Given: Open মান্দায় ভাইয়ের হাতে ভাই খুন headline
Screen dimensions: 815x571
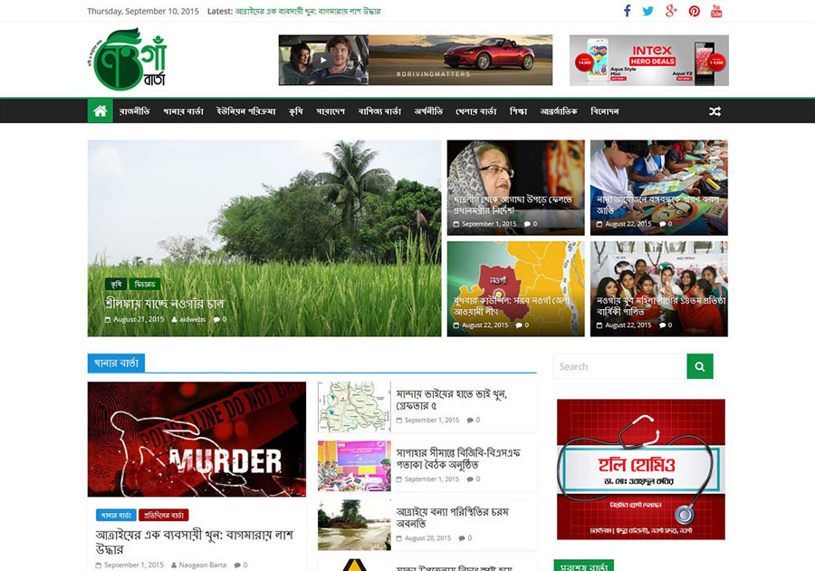Looking at the screenshot, I should point(452,400).
